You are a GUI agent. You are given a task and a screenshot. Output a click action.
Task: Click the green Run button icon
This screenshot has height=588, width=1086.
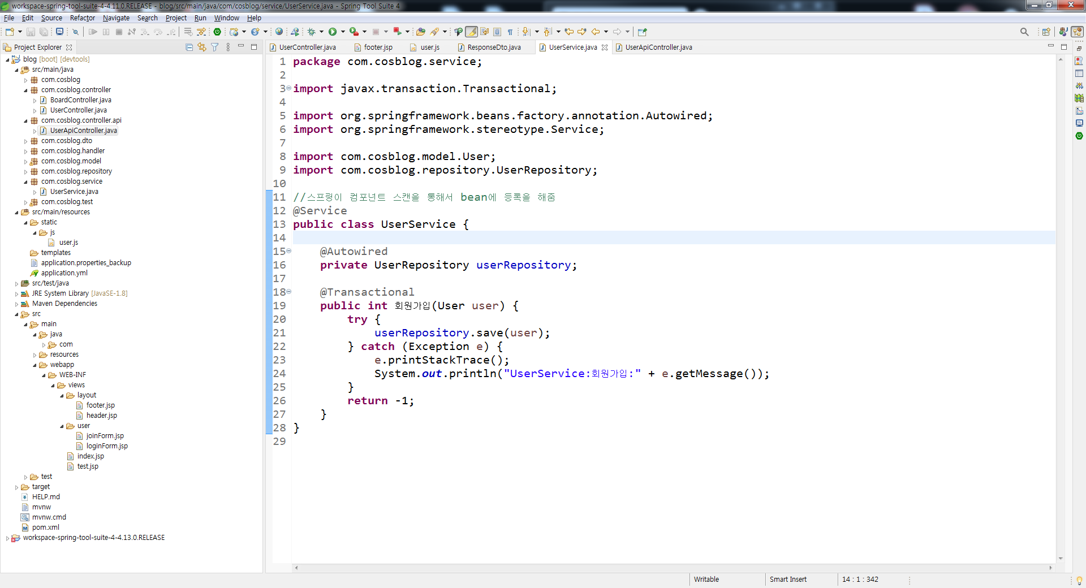point(333,32)
